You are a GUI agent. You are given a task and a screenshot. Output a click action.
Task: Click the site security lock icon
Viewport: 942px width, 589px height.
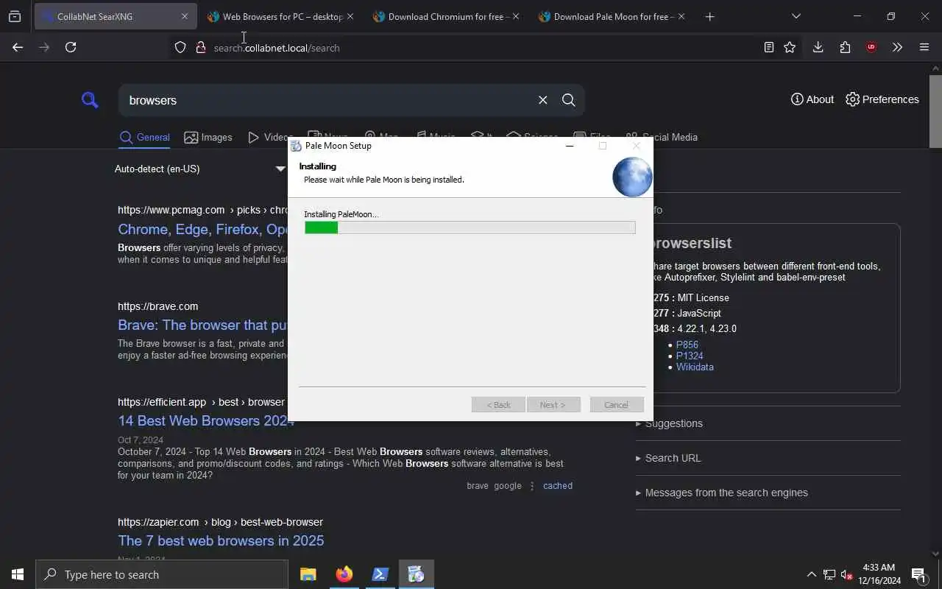pyautogui.click(x=200, y=47)
